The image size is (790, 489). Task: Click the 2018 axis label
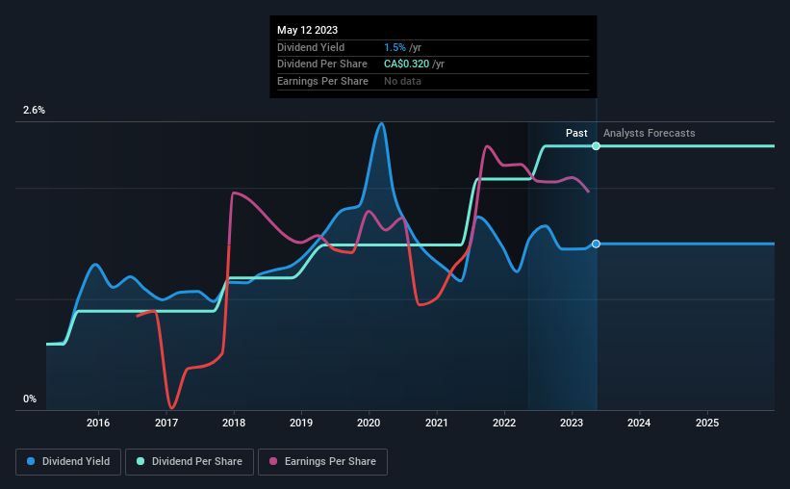coord(234,423)
